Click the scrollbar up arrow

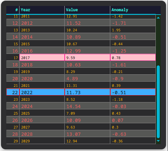pyautogui.click(x=158, y=18)
